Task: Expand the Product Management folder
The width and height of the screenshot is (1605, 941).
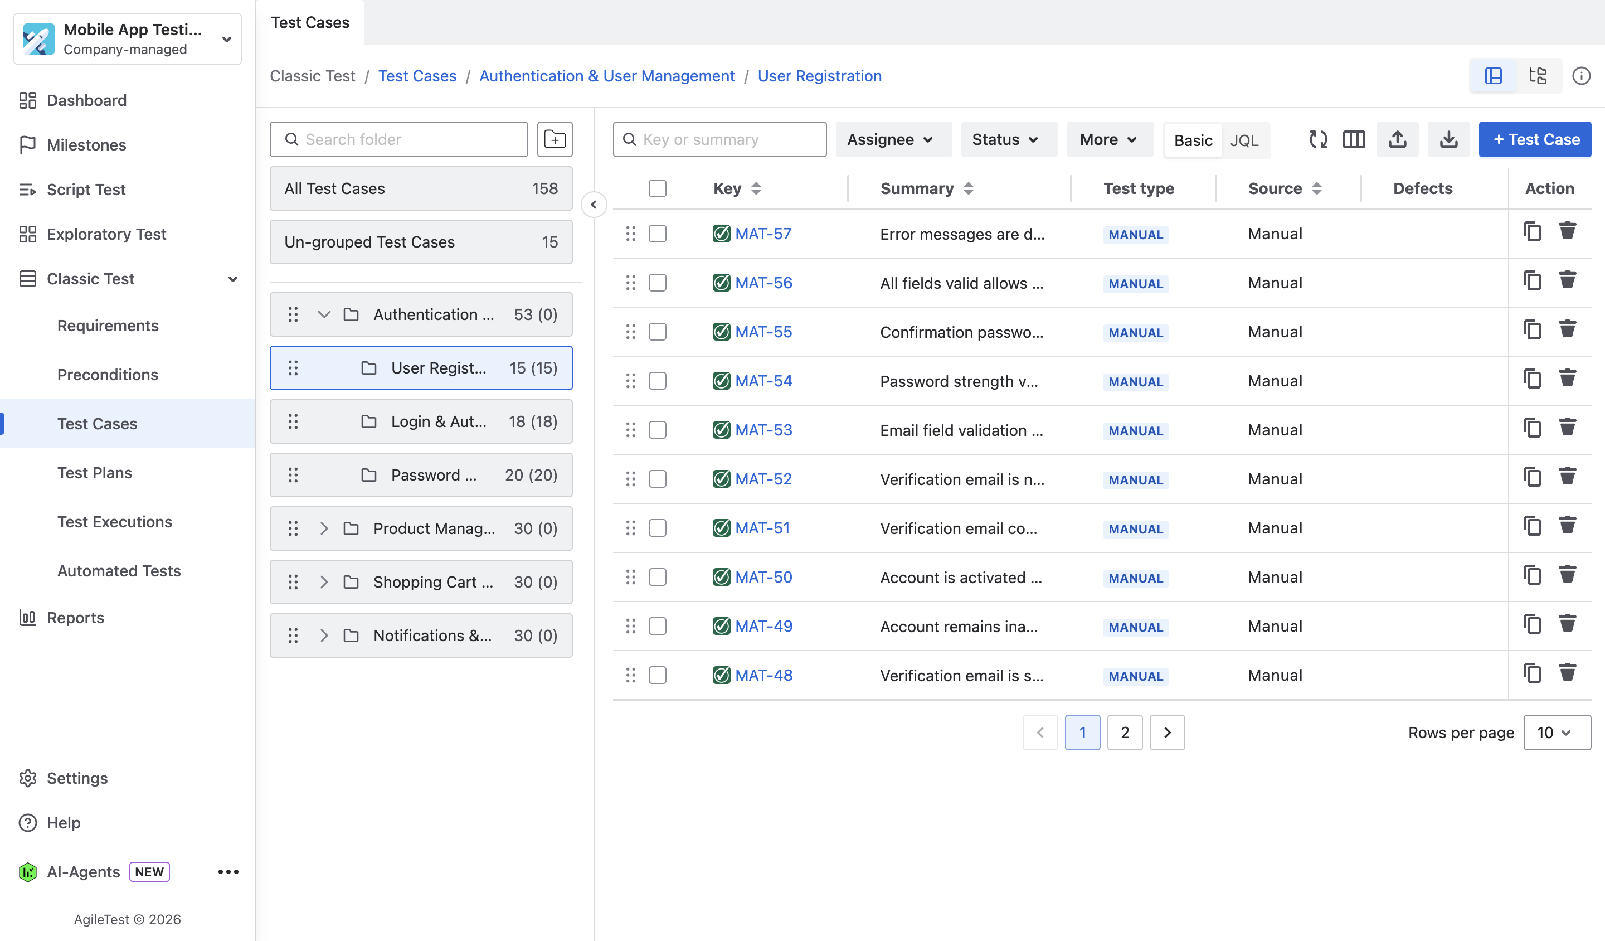Action: click(324, 528)
